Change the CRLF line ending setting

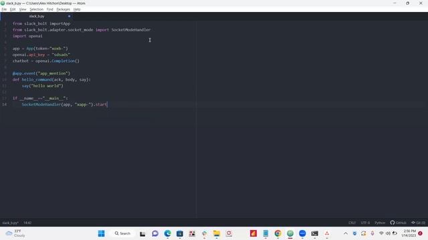[x=352, y=223]
